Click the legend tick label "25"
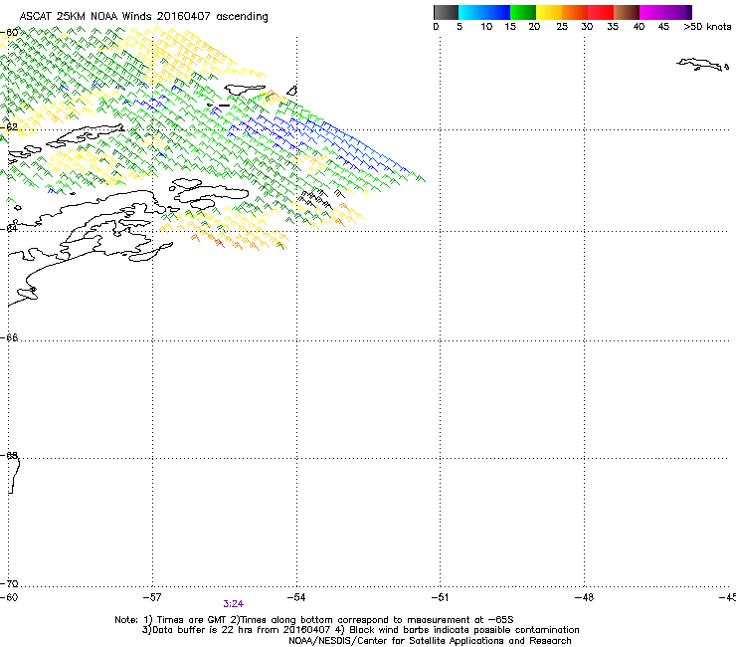The image size is (736, 647). pyautogui.click(x=562, y=27)
